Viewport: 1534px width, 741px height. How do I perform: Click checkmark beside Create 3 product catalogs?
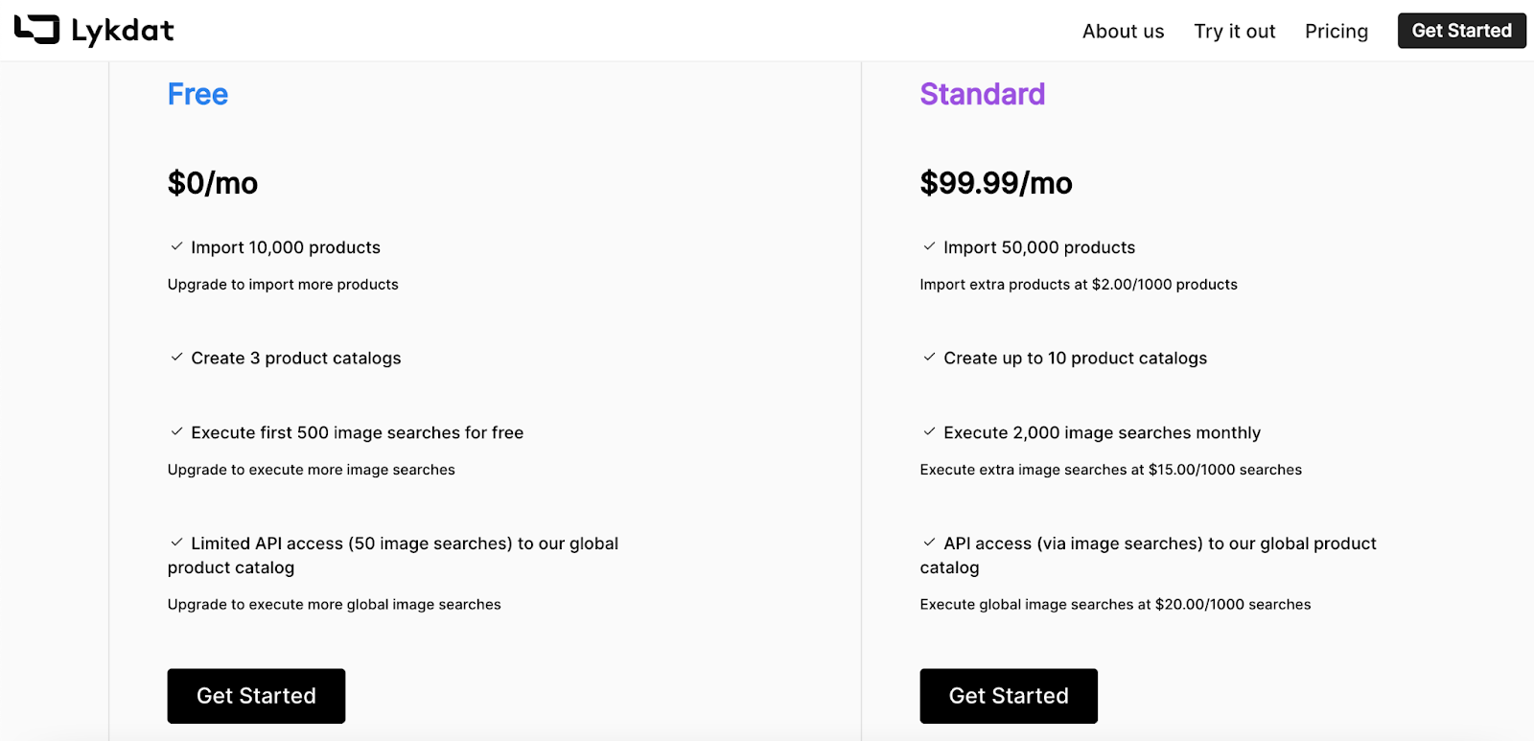[176, 358]
